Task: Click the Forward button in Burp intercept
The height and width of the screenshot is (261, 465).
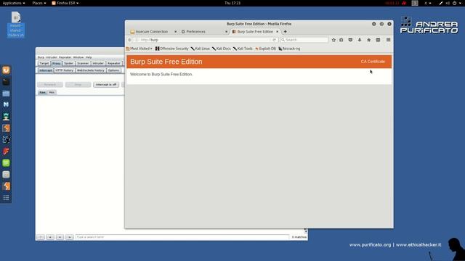Action: pos(50,85)
